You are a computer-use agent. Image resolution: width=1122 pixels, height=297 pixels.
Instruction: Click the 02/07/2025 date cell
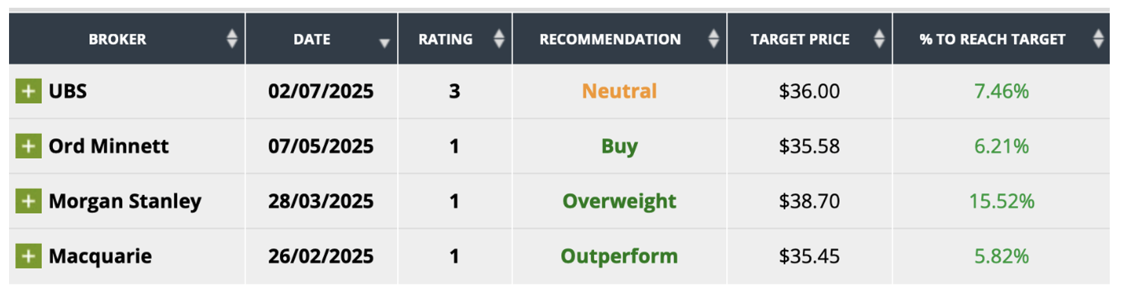coord(321,91)
